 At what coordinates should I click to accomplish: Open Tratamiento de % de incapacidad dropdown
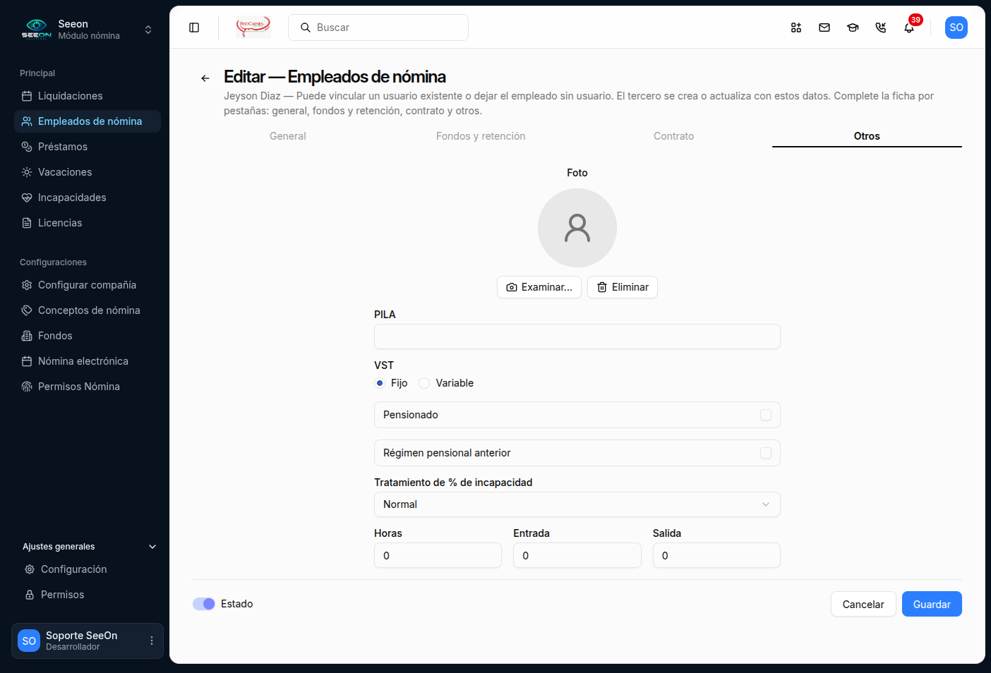tap(577, 504)
